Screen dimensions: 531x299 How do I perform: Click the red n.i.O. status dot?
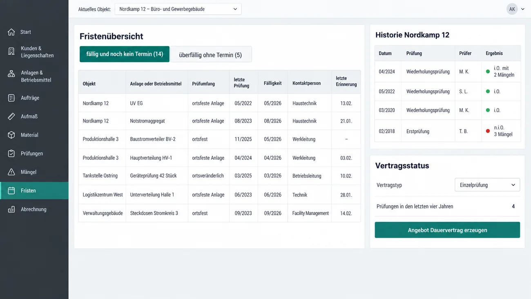pos(488,131)
